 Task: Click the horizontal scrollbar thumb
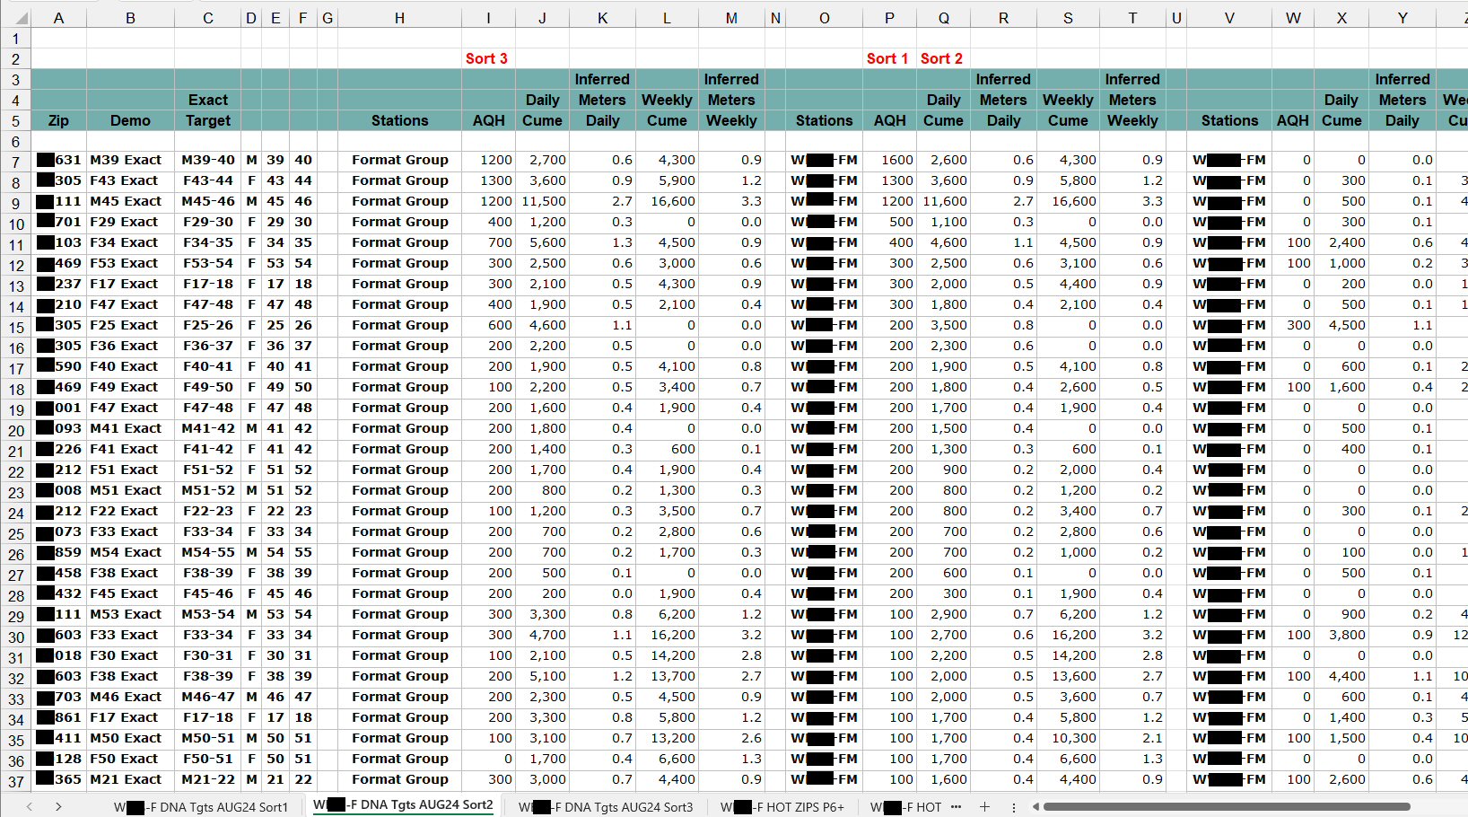coord(1227,806)
